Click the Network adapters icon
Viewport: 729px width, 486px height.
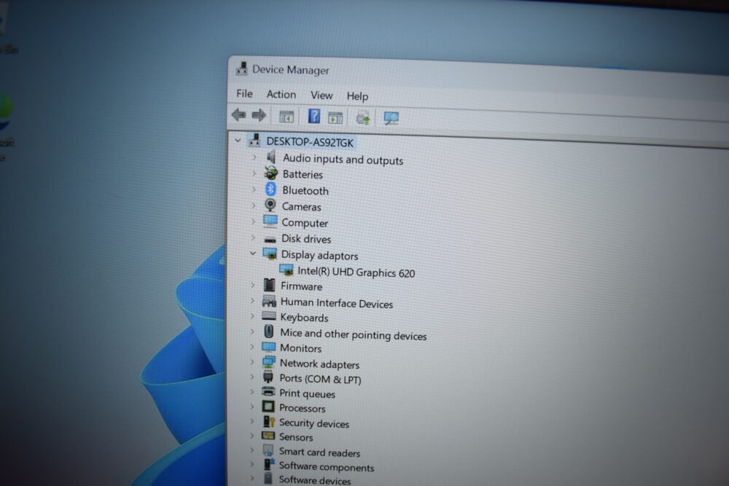(268, 362)
